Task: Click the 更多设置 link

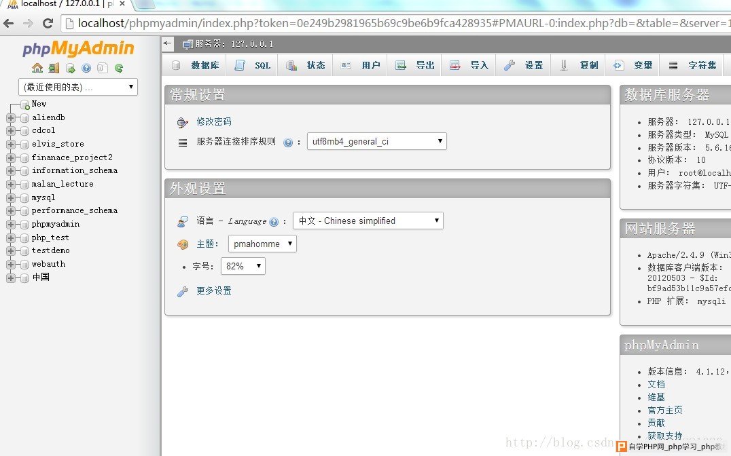Action: pos(214,290)
